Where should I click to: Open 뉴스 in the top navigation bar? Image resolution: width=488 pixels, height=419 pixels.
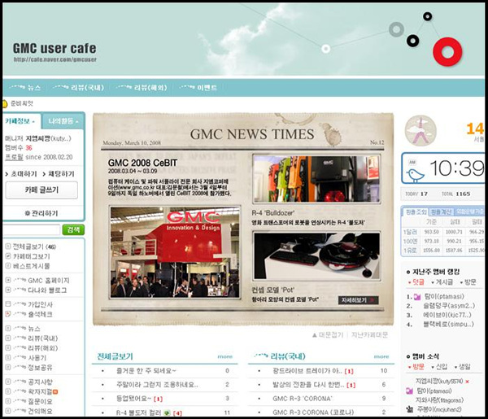(x=25, y=88)
